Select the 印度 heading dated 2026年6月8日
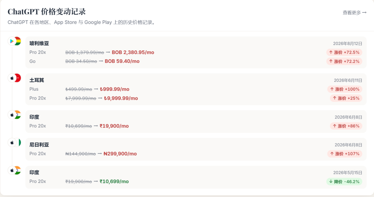This screenshot has width=374, height=197. coord(34,117)
